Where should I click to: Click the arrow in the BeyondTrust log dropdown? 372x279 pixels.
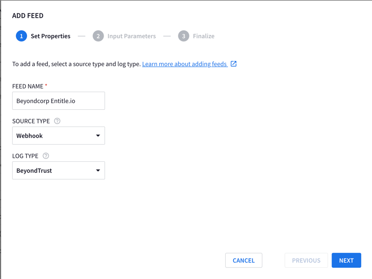(98, 171)
